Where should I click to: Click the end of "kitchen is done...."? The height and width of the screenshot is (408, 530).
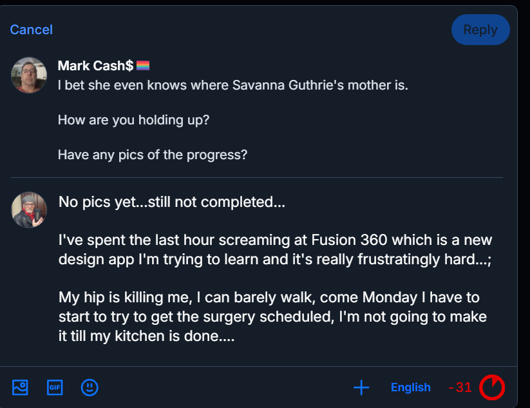coord(232,336)
